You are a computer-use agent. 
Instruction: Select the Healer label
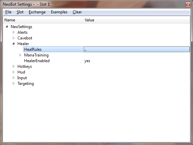(23, 44)
